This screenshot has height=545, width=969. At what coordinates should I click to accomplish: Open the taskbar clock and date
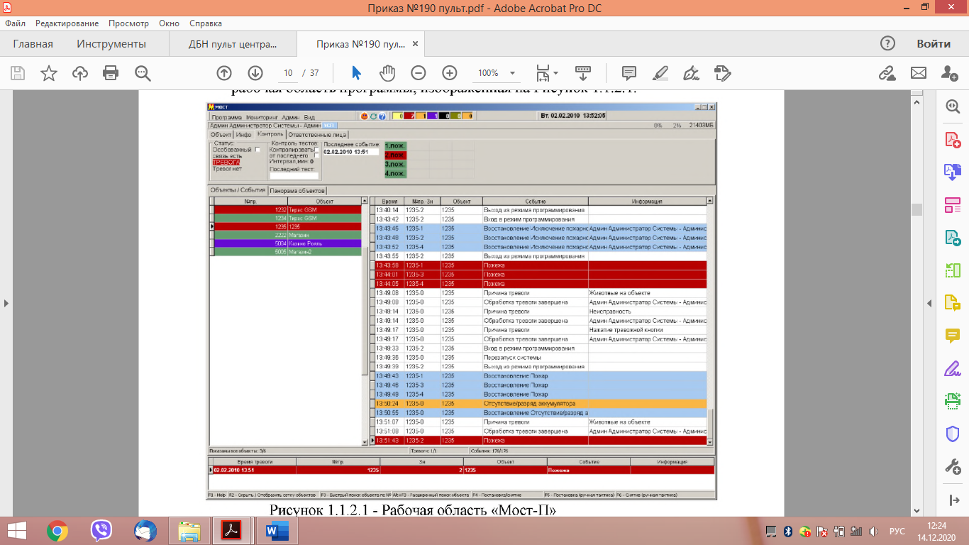pos(936,531)
